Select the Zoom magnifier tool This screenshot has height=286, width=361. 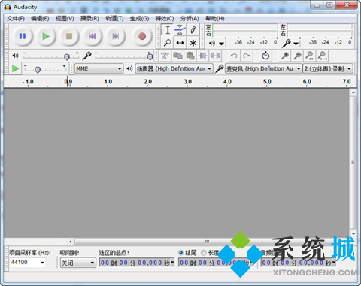click(168, 43)
